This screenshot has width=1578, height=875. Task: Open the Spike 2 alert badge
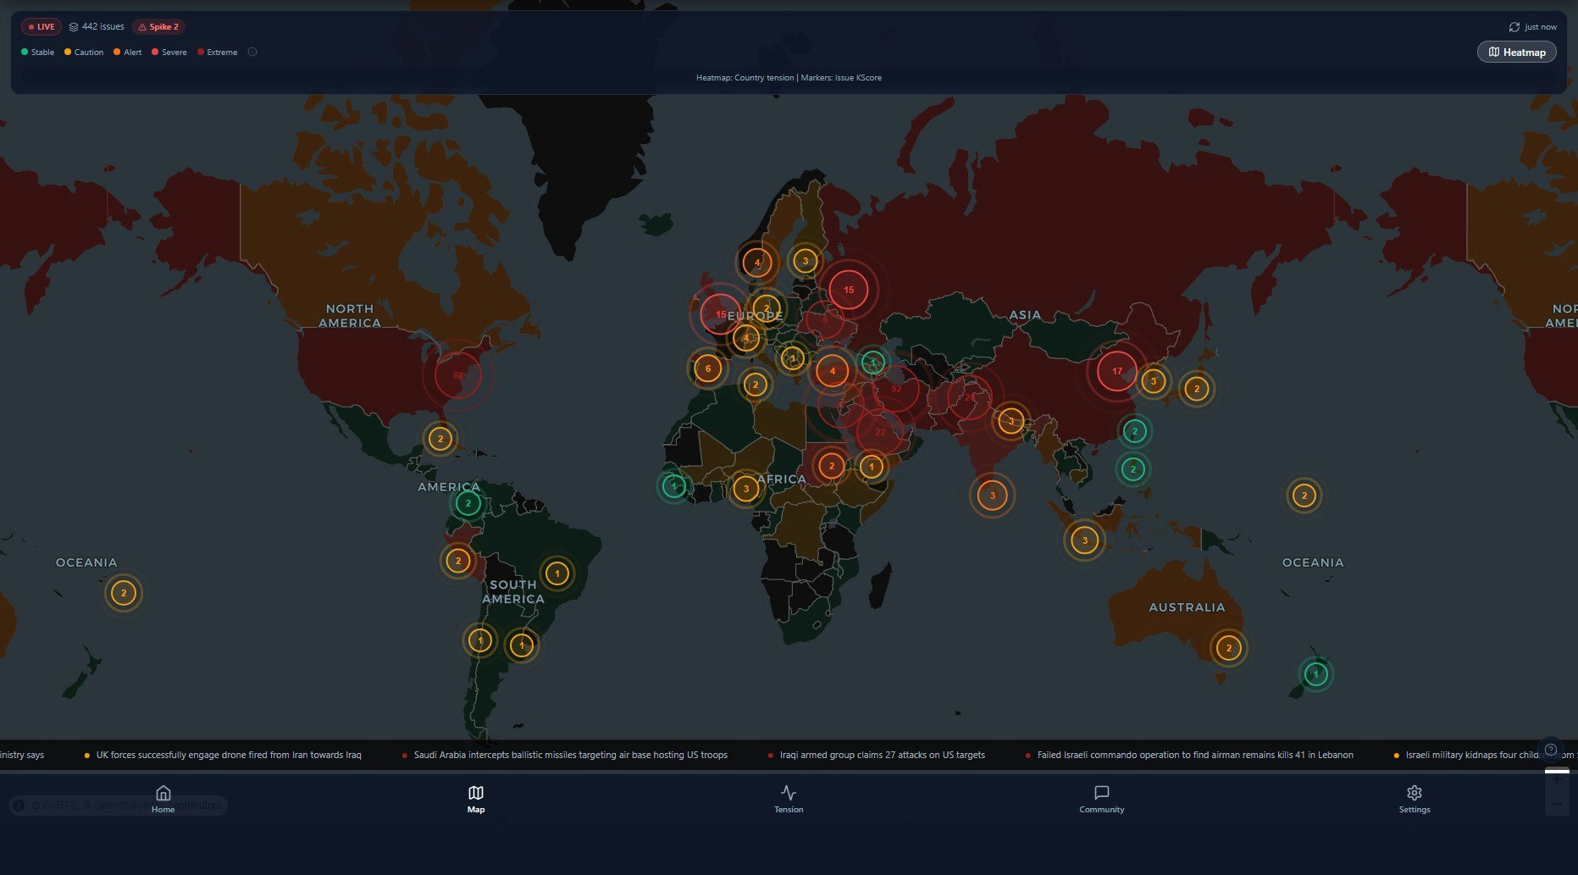pyautogui.click(x=158, y=27)
